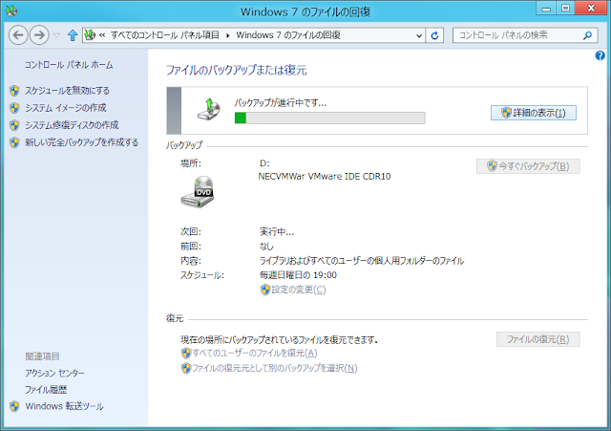Click the Windows 7 のファイルの回復 breadcrumb

[288, 35]
